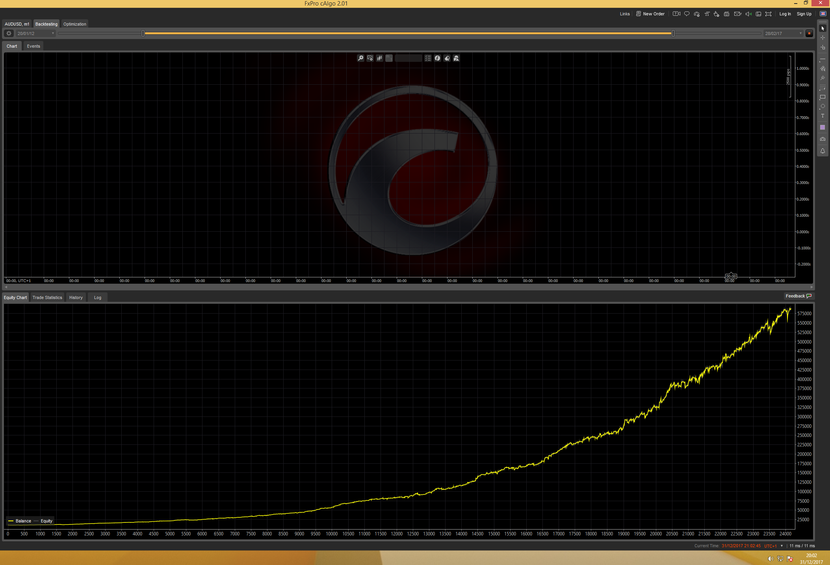
Task: Toggle the Equity legend line
Action: [x=43, y=521]
